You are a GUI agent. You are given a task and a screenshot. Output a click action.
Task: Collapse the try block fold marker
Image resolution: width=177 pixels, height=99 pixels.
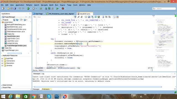point(38,39)
